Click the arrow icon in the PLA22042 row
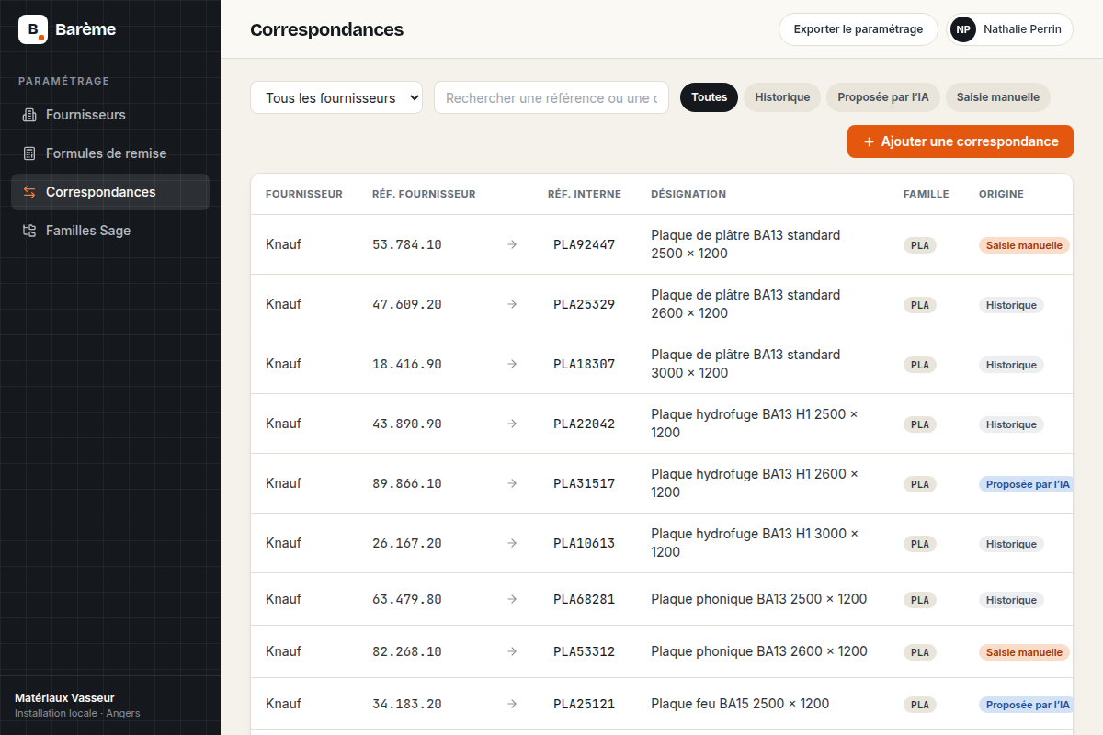 [512, 424]
